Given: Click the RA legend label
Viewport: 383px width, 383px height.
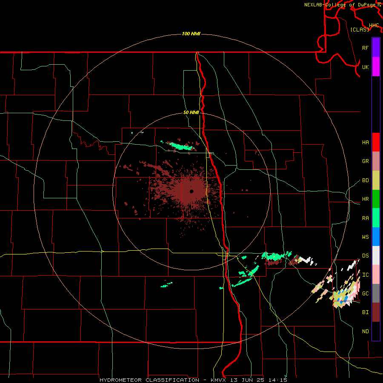Looking at the screenshot, I should click(x=365, y=218).
